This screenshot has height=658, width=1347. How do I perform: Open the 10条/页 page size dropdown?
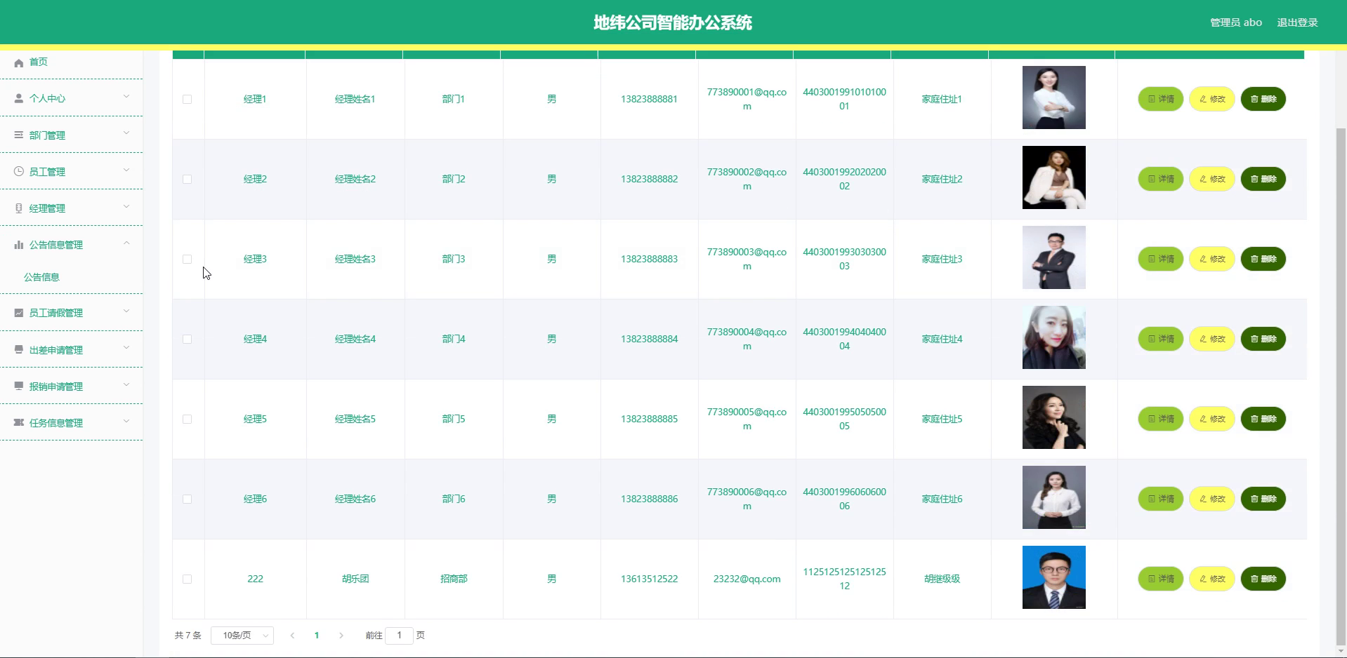[x=242, y=636]
